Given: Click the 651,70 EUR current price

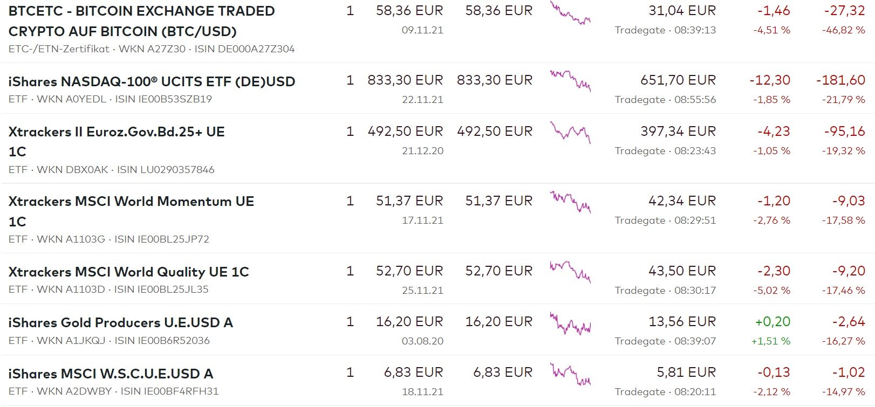Looking at the screenshot, I should [678, 80].
